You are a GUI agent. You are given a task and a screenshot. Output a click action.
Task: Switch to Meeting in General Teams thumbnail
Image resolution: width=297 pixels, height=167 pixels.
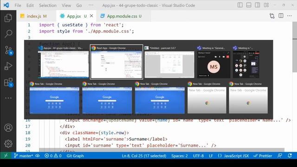(213, 62)
